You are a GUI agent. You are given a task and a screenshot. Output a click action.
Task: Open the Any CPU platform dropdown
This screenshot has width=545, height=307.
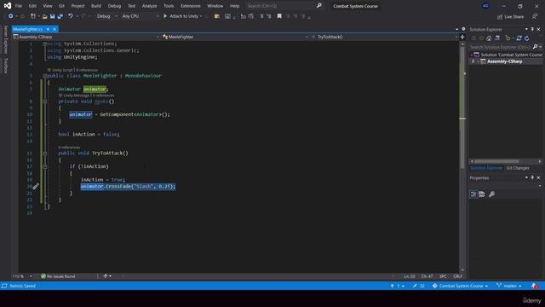pyautogui.click(x=141, y=16)
